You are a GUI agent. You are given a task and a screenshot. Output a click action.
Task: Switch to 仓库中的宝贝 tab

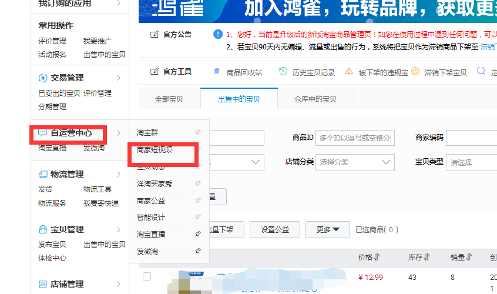pos(315,99)
